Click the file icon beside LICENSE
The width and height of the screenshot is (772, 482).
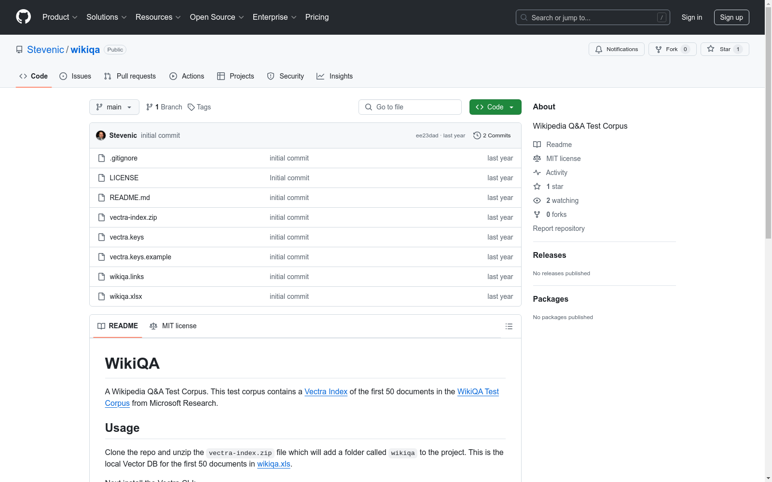click(x=101, y=178)
